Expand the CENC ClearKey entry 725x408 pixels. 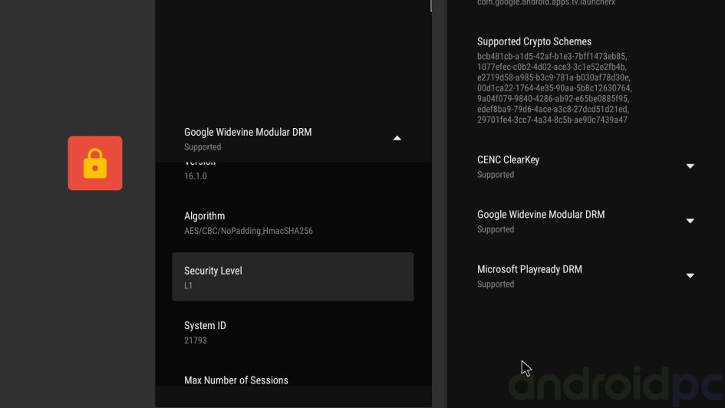point(690,166)
